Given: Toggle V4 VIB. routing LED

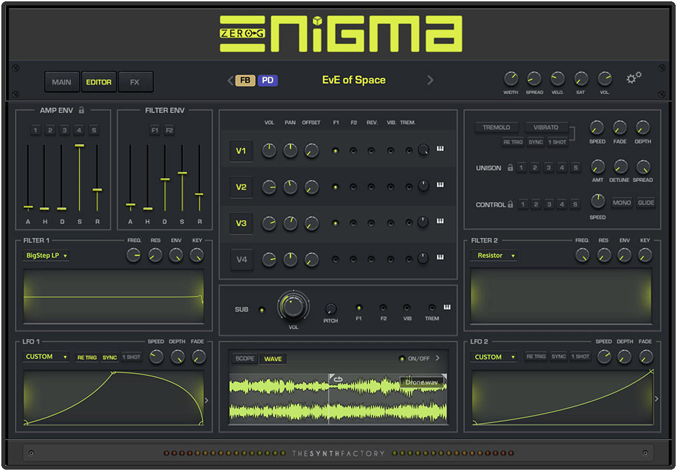Looking at the screenshot, I should pos(390,259).
